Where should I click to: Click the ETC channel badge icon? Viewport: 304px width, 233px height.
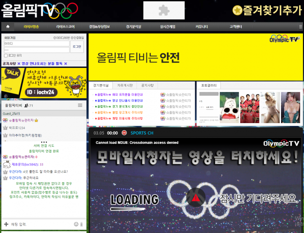point(124,133)
